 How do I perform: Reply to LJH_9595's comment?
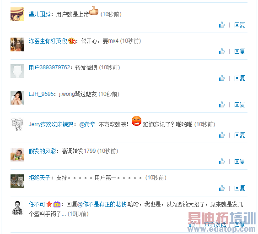coord(240,105)
